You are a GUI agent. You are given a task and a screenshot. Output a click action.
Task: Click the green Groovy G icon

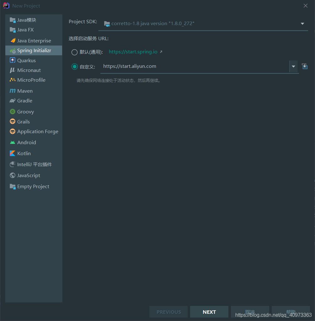coord(13,112)
